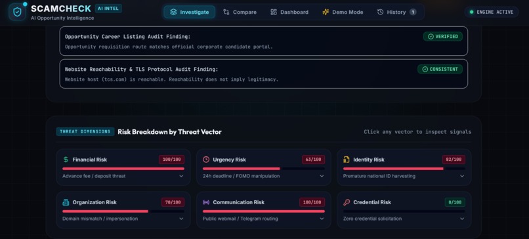
Task: Click the Urgency Risk clock icon
Action: tap(206, 160)
